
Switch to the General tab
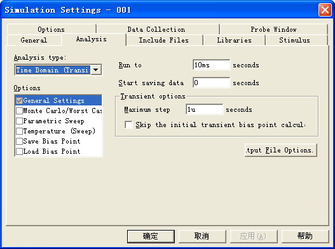pyautogui.click(x=34, y=40)
